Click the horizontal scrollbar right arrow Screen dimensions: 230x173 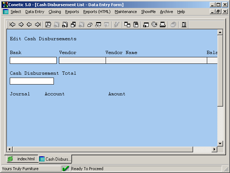coord(214,149)
